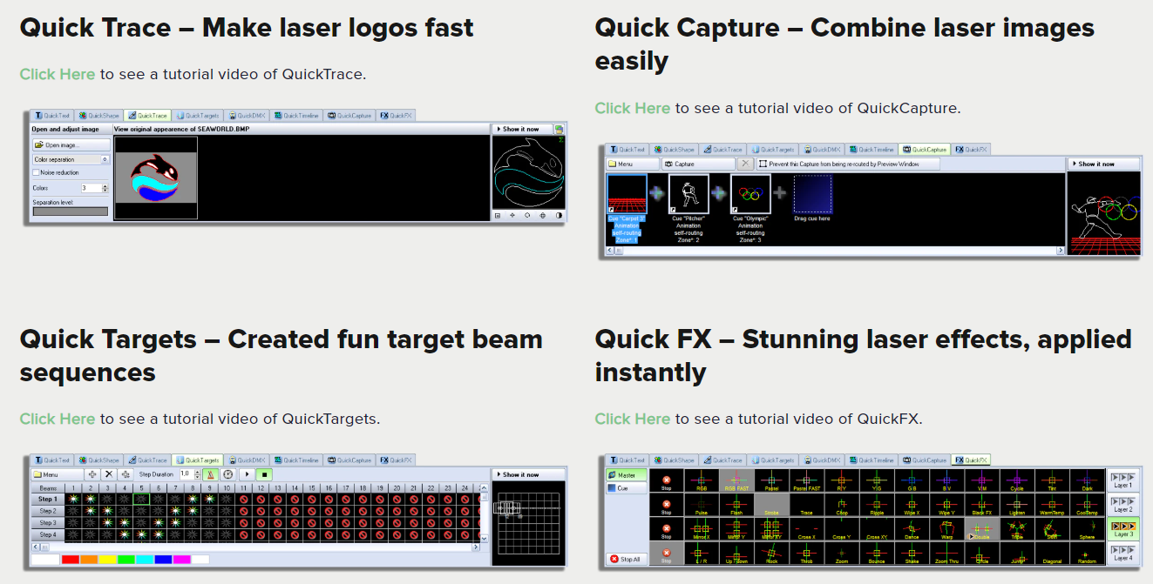
Task: Switch to QuickDMX tab in QuickTrace window
Action: 247,116
